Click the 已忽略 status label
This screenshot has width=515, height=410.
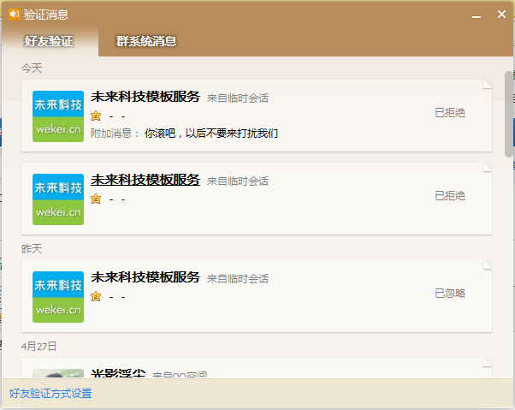450,294
